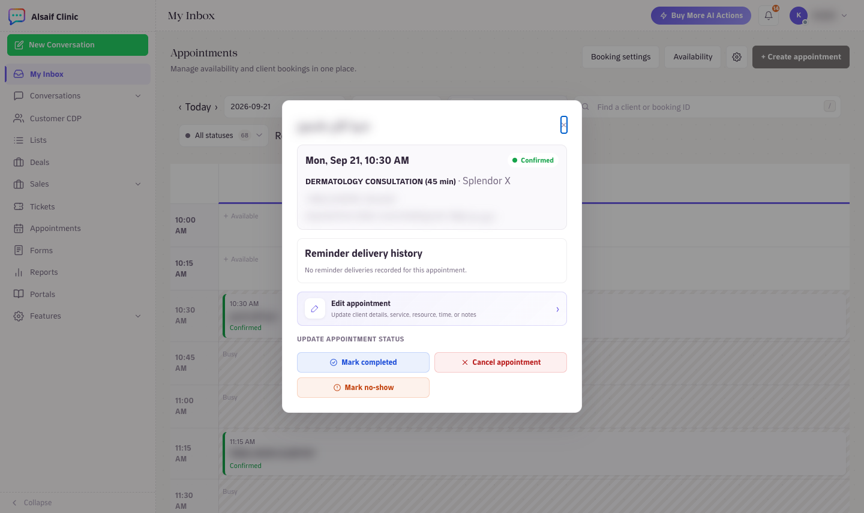
Task: Click the Features gear icon in sidebar
Action: (x=19, y=316)
